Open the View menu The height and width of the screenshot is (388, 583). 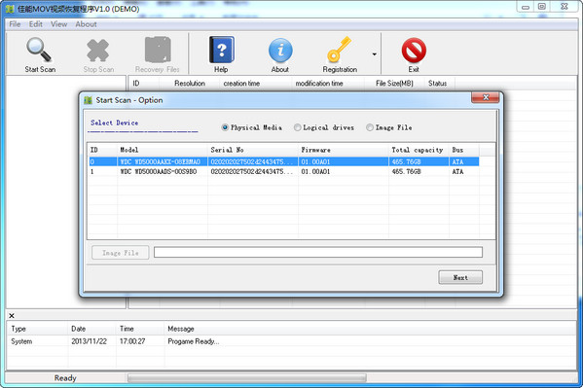coord(58,24)
